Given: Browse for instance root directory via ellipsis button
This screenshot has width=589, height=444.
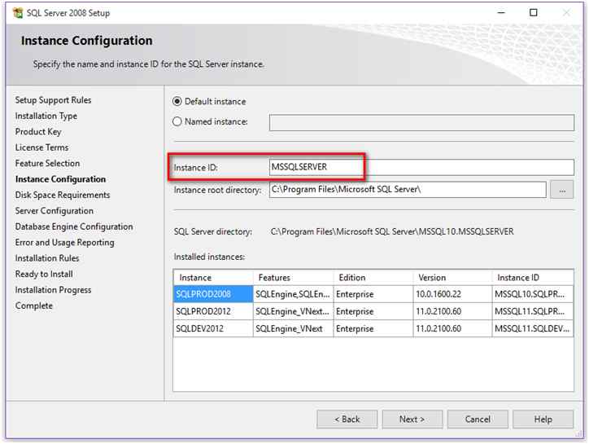Looking at the screenshot, I should [x=561, y=190].
